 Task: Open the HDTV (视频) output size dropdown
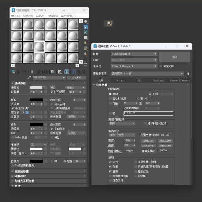122,135
